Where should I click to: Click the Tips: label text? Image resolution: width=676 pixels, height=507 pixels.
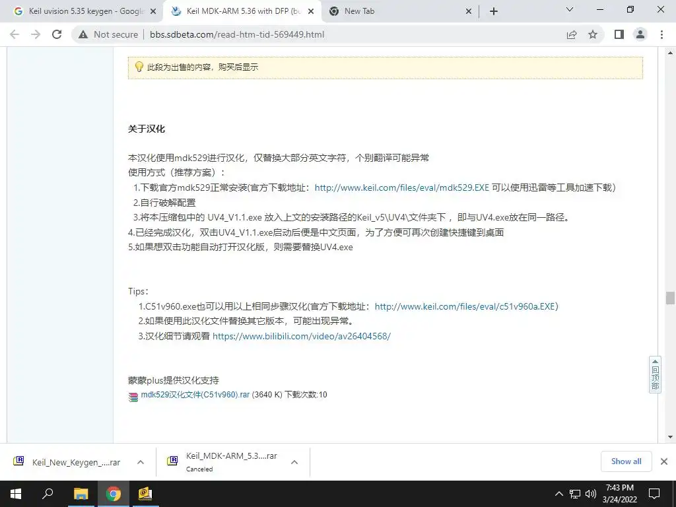tap(139, 291)
